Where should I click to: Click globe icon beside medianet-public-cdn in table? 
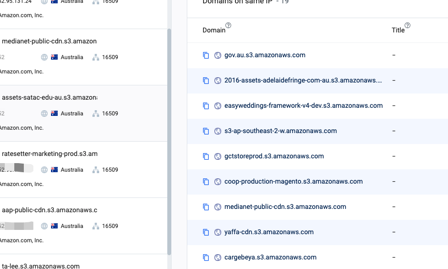tap(218, 207)
